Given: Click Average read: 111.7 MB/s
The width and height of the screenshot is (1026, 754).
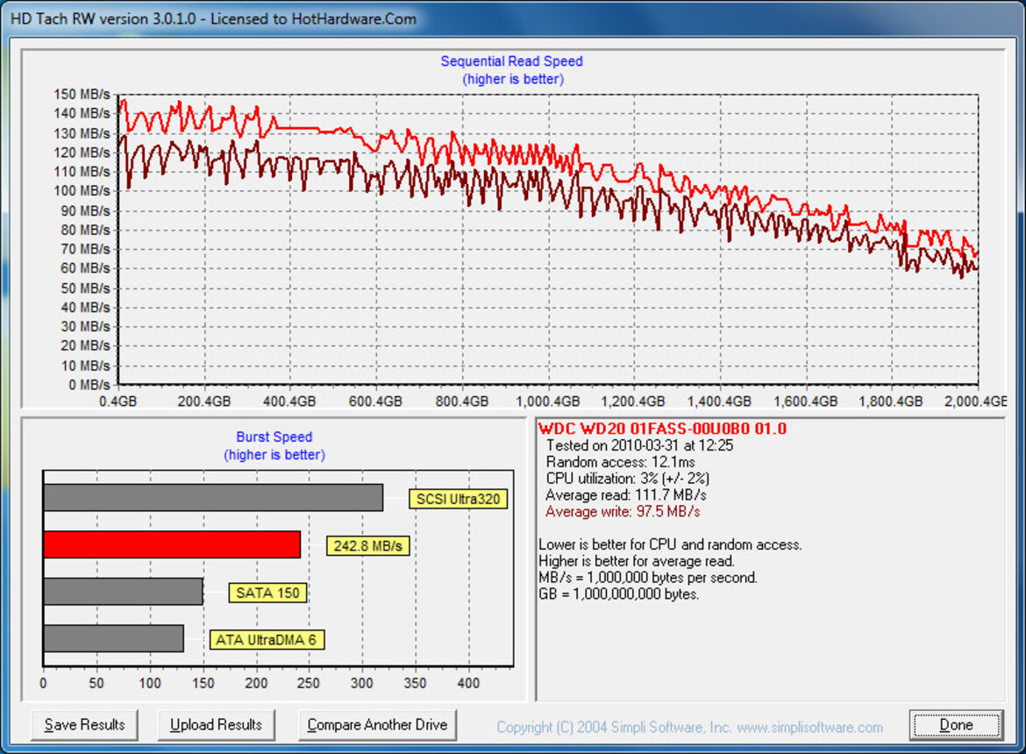Looking at the screenshot, I should click(625, 495).
